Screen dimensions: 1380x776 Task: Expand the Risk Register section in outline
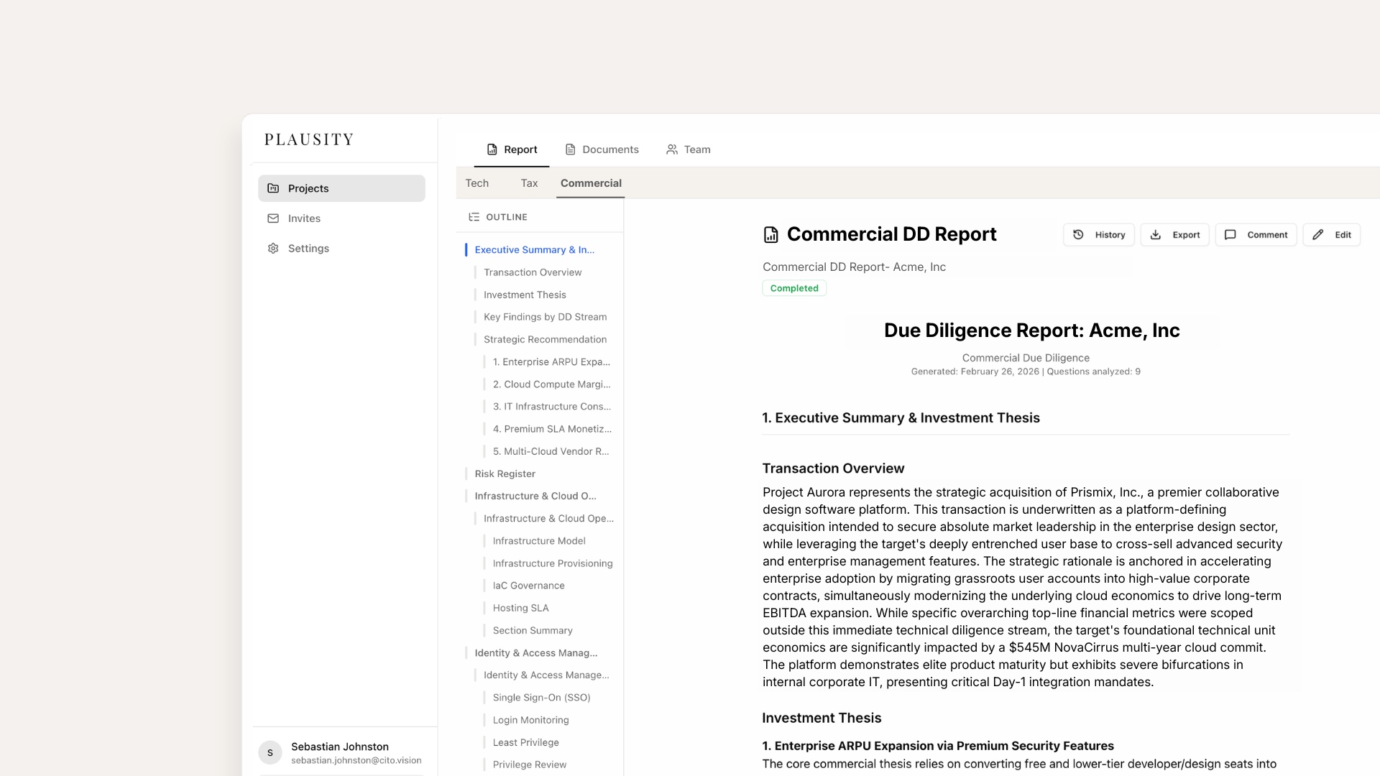click(505, 474)
